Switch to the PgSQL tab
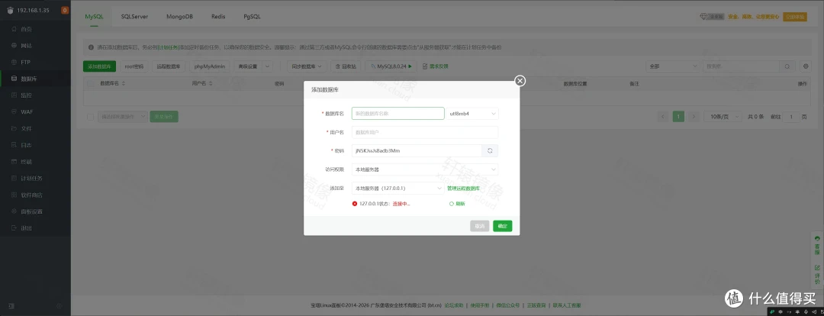824x316 pixels. [252, 16]
